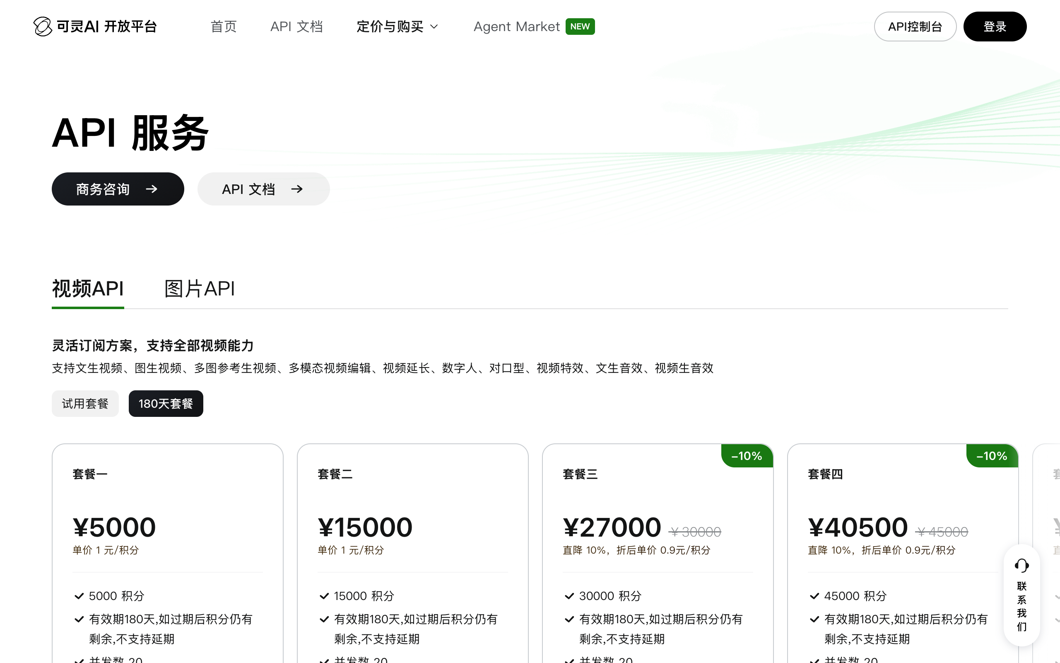
Task: Click the 可灵AI 开放平台 brand text
Action: (x=107, y=26)
